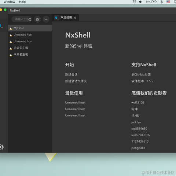
Task: Open settings gear in left sidebar
Action: [1, 147]
